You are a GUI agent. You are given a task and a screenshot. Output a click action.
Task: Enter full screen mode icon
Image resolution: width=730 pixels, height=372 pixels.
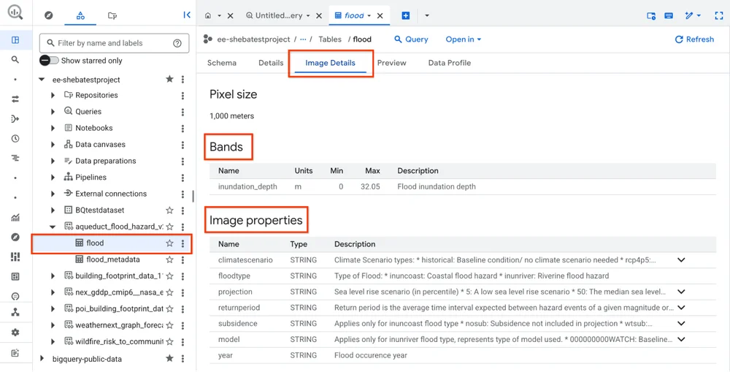[719, 15]
